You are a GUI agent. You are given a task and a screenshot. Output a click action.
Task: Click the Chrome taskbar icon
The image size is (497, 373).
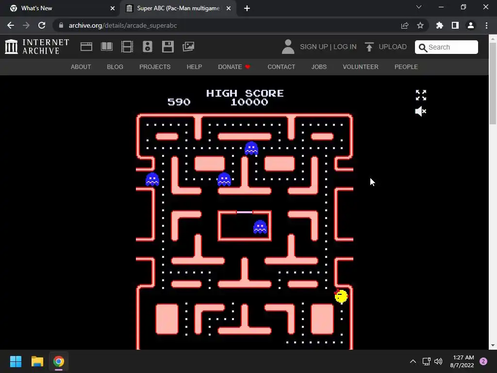(58, 361)
